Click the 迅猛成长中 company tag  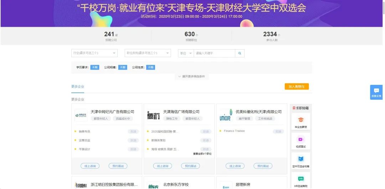click(x=123, y=118)
